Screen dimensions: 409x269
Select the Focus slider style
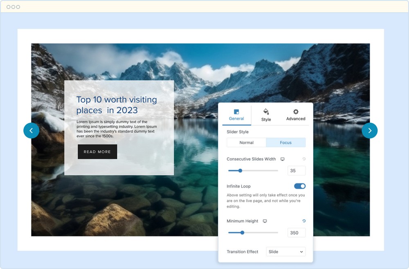[x=286, y=143]
